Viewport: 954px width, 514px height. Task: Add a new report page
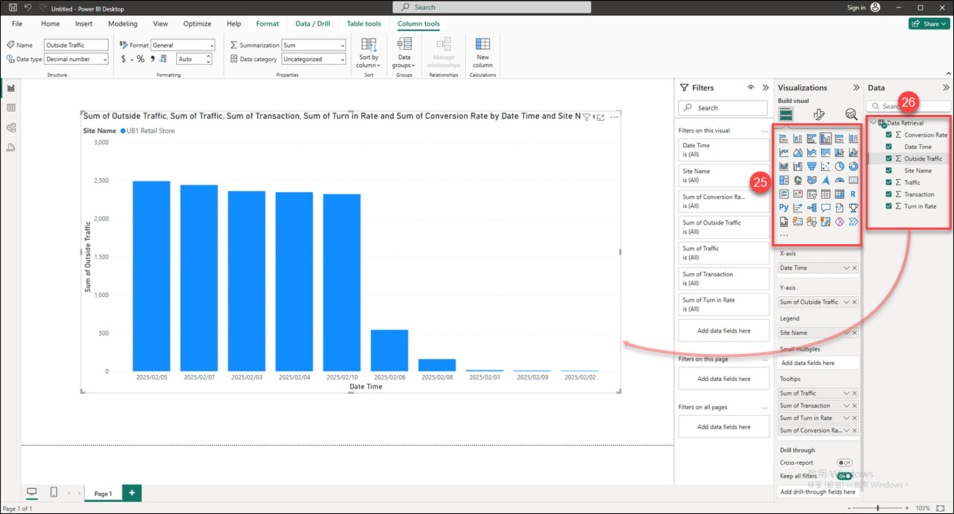[x=132, y=493]
